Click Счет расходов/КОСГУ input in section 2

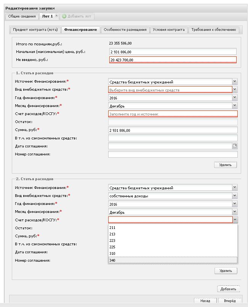(170, 220)
